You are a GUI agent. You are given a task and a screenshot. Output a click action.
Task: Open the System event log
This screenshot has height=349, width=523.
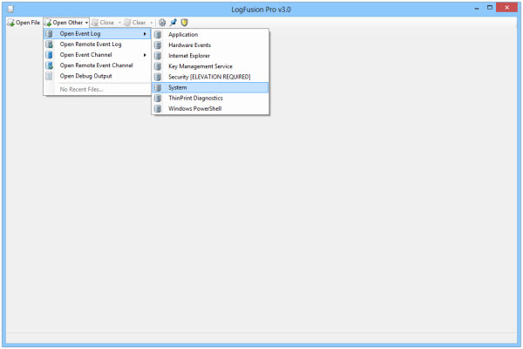210,87
